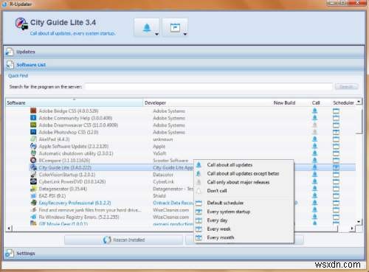
Task: Click the Search button next to field
Action: tap(346, 87)
